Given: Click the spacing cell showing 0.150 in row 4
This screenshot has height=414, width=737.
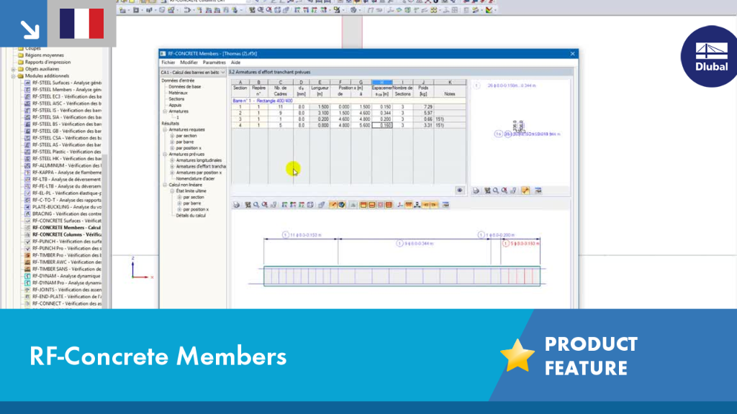Looking at the screenshot, I should 381,125.
